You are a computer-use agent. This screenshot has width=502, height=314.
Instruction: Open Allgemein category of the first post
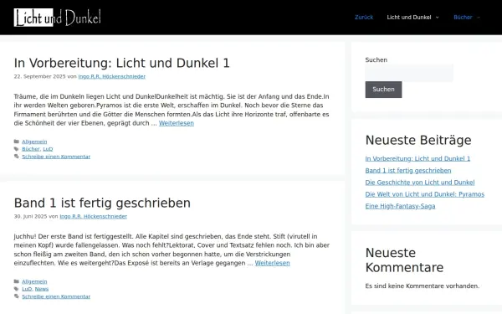tap(34, 142)
